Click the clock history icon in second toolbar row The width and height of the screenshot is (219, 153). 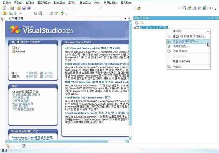pyautogui.click(x=35, y=13)
